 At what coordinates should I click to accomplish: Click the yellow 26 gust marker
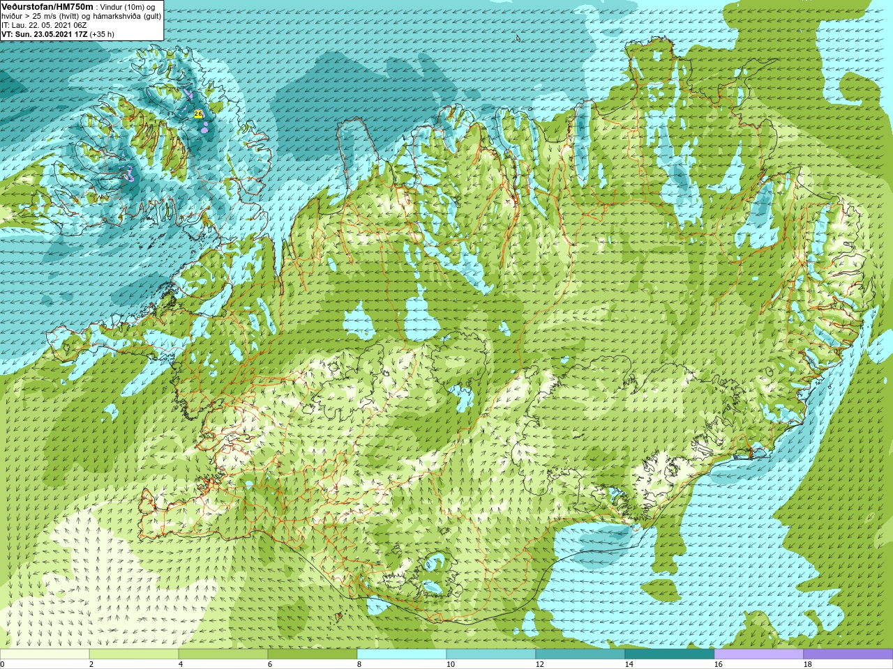(x=198, y=114)
